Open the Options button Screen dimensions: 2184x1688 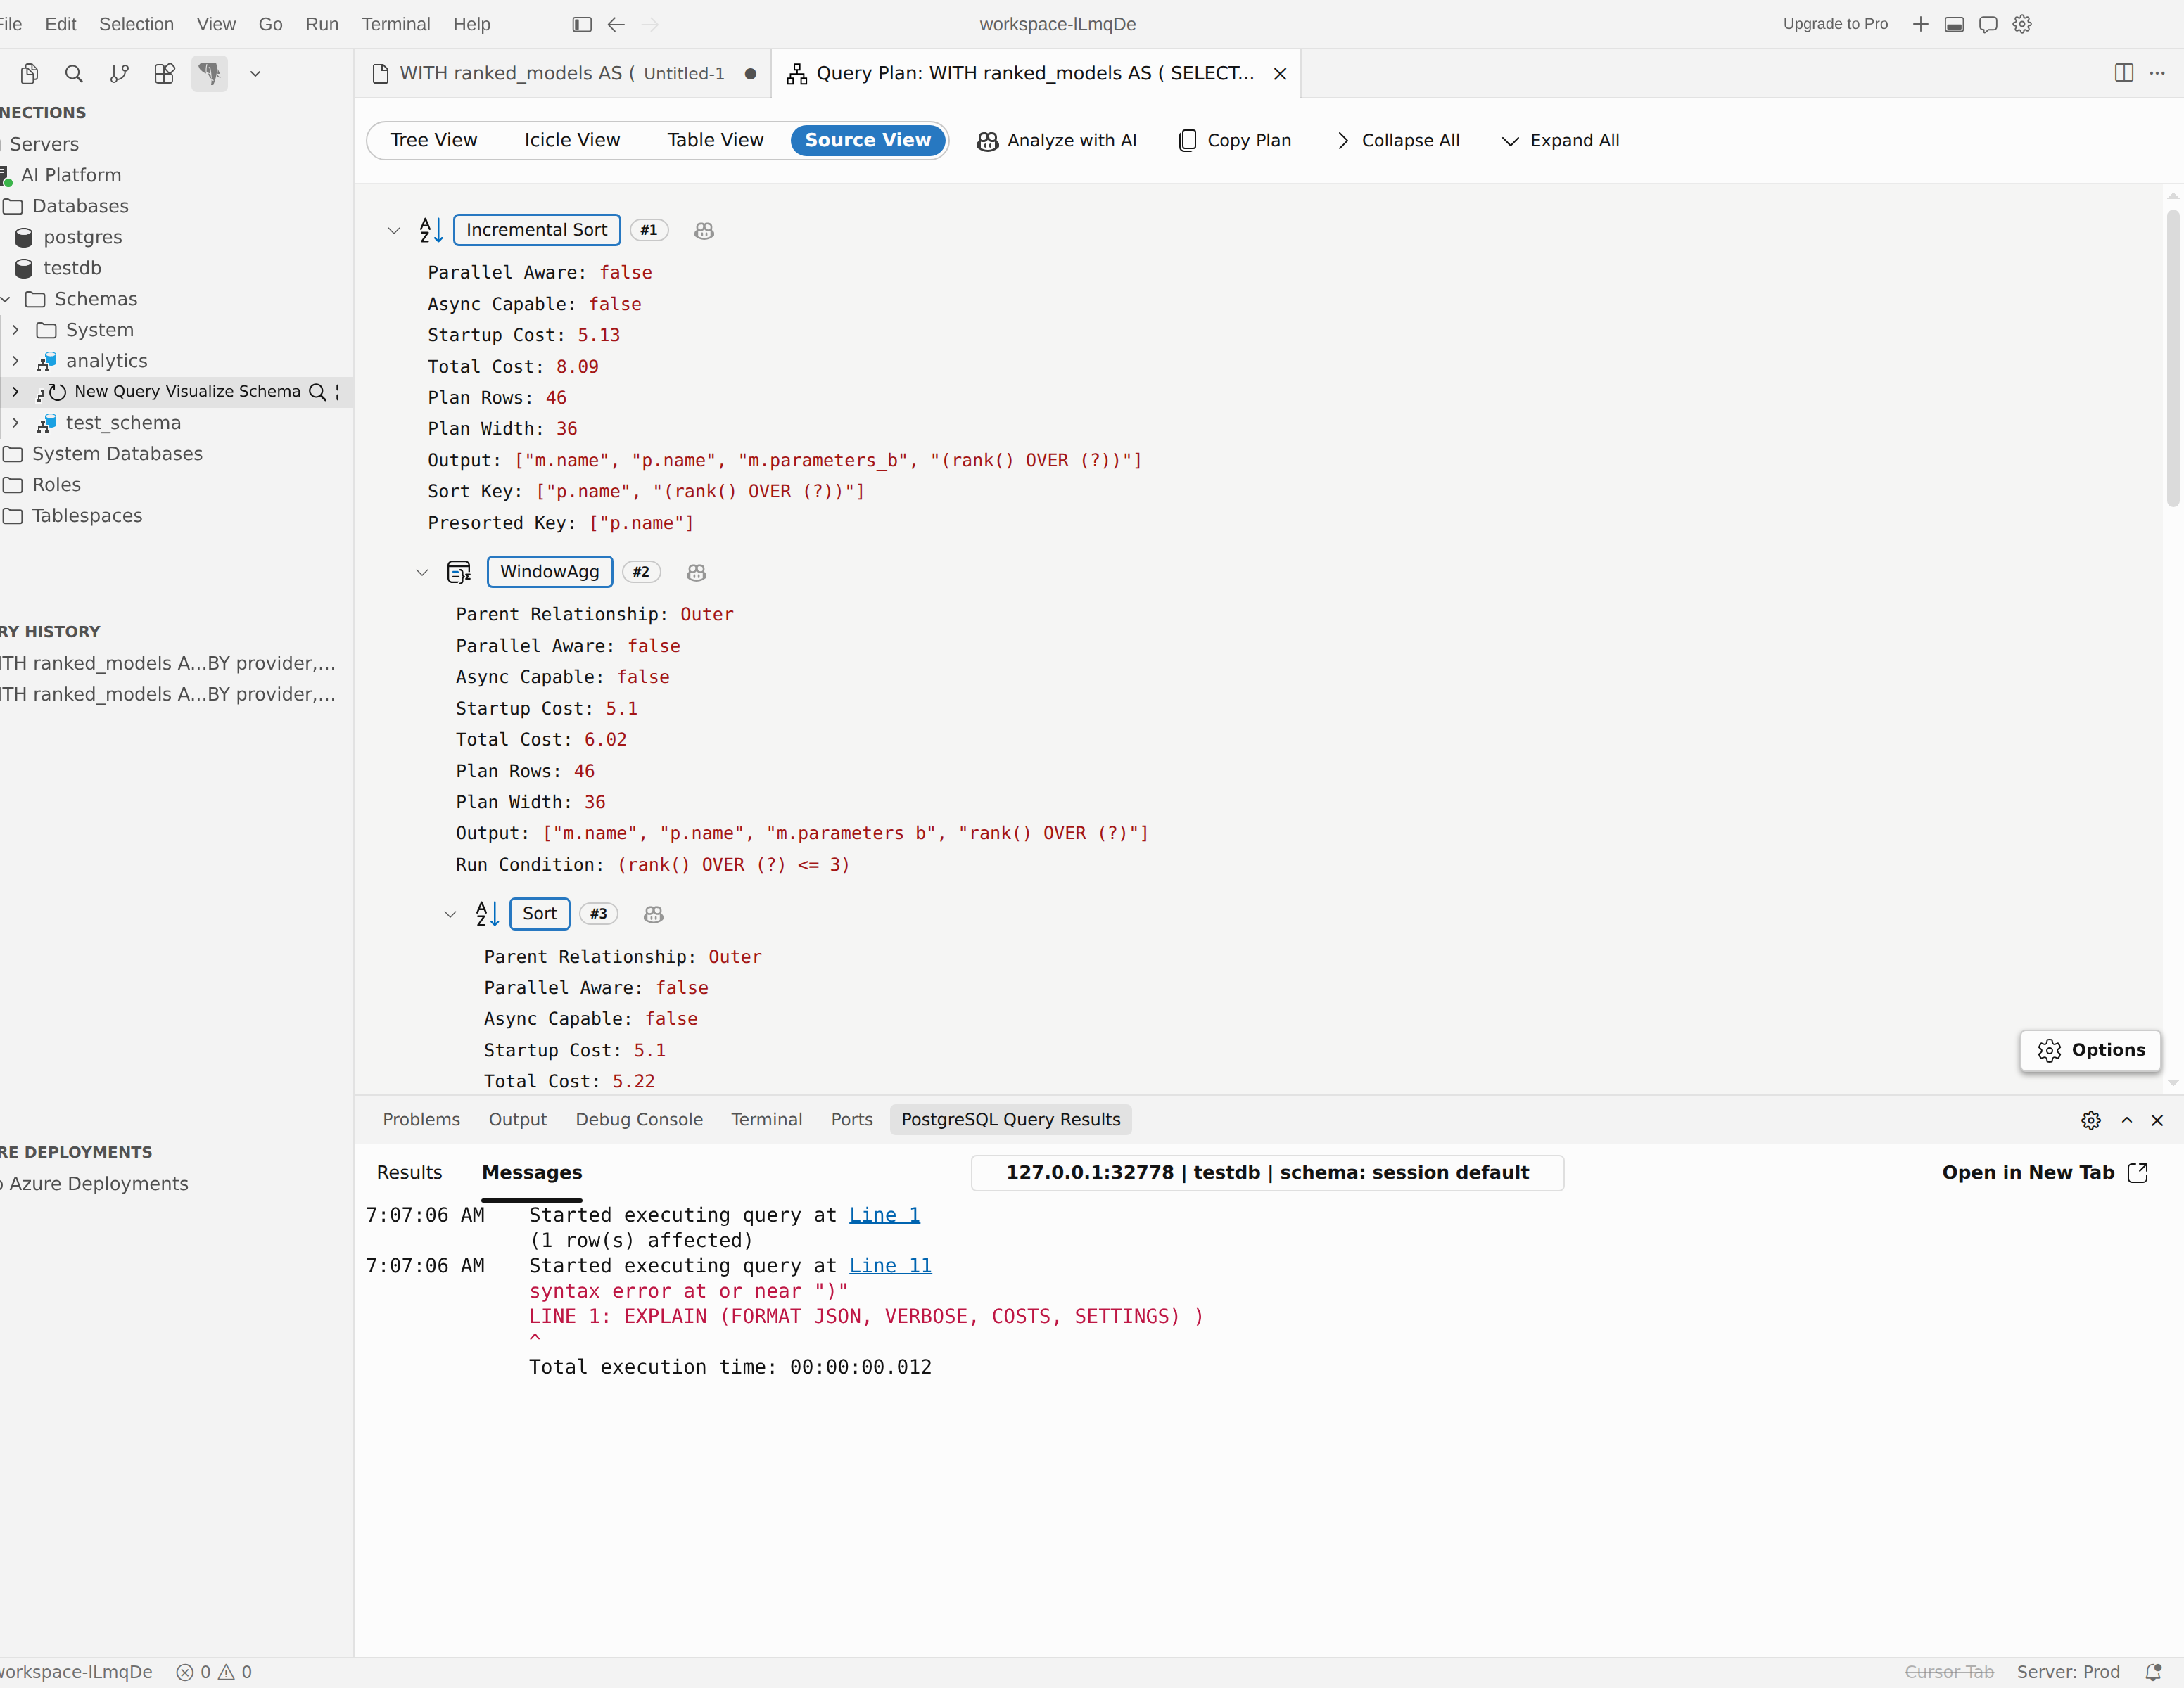pyautogui.click(x=2091, y=1050)
